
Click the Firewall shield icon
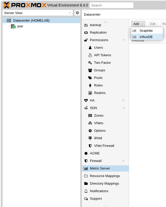click(x=86, y=161)
